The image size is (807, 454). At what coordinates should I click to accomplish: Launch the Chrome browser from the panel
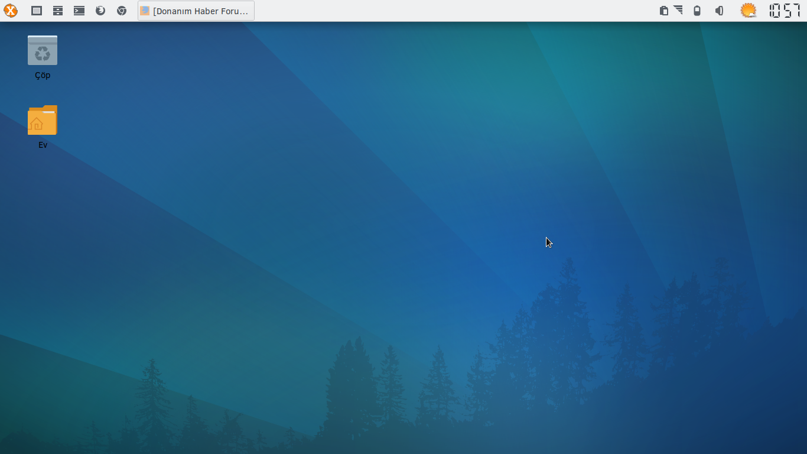click(x=122, y=11)
